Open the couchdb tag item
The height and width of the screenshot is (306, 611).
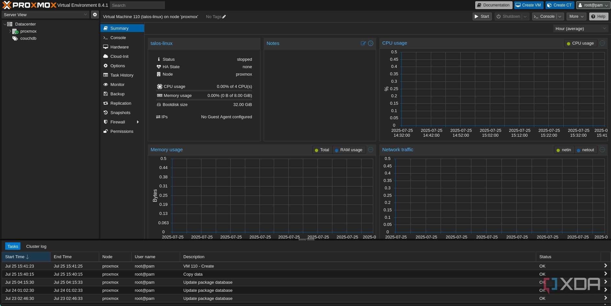[x=28, y=38]
